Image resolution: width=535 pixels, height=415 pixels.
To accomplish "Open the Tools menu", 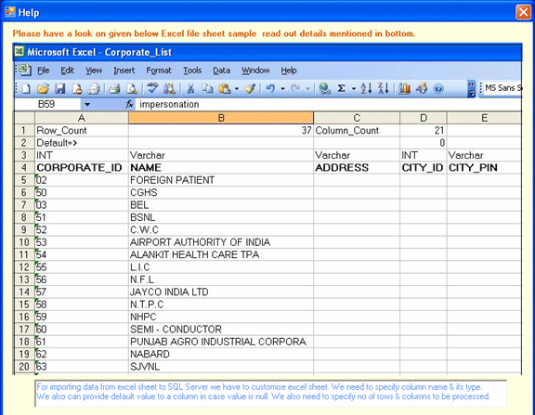I will tap(192, 71).
